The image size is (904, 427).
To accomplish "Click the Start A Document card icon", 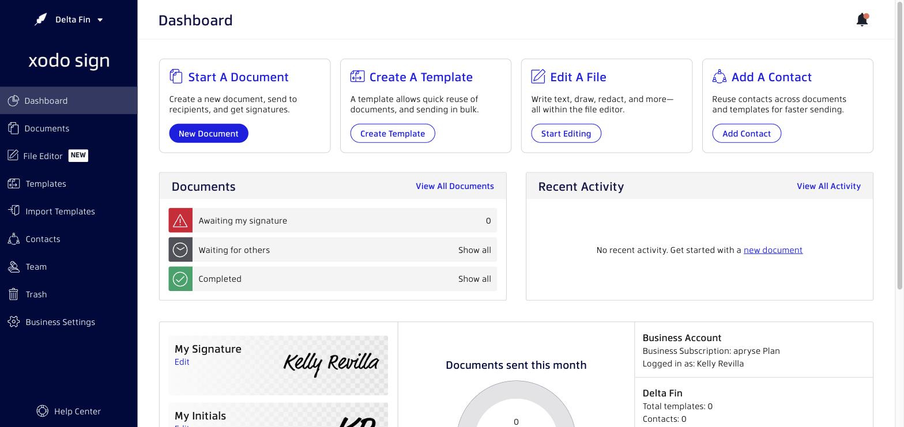I will point(176,76).
